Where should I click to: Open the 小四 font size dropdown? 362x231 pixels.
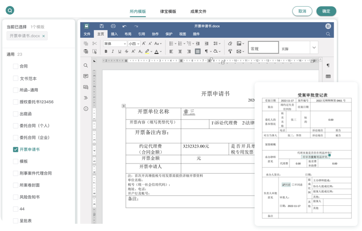point(134,44)
